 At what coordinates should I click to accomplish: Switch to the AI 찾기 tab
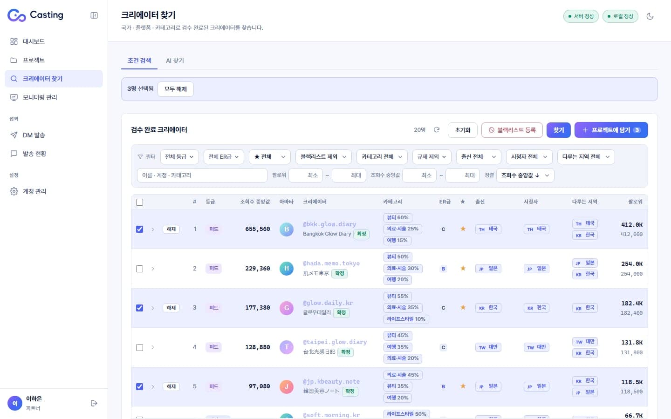(x=175, y=61)
